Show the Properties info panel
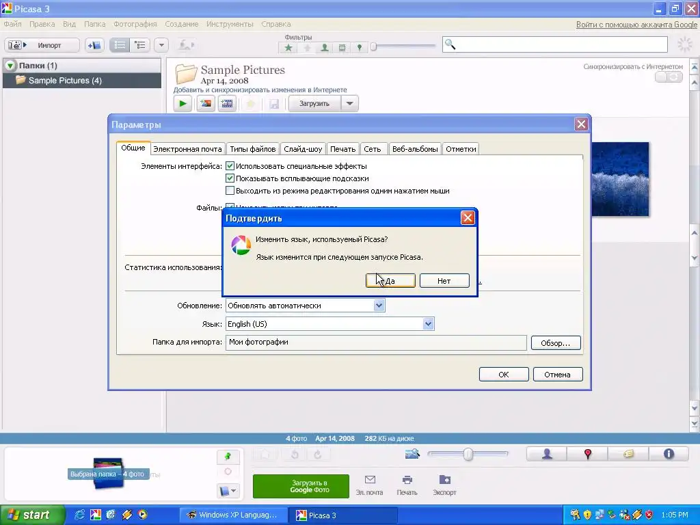The height and width of the screenshot is (525, 700). [669, 454]
